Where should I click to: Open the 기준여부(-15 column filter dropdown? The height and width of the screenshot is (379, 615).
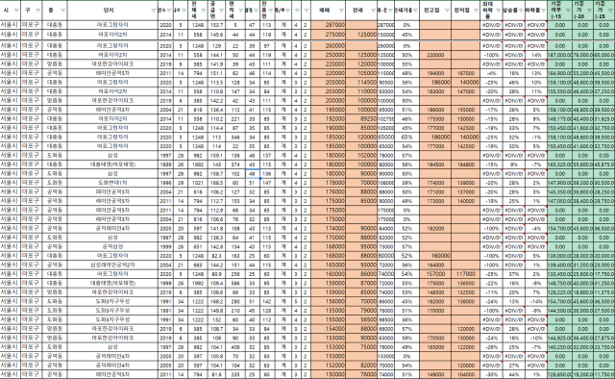[568, 11]
